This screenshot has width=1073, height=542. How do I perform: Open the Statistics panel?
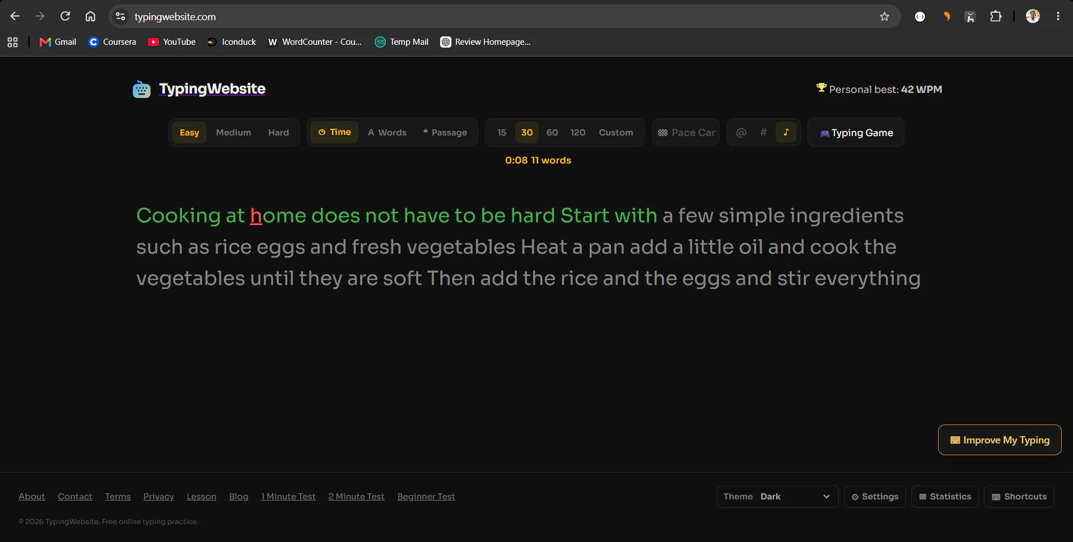coord(945,497)
